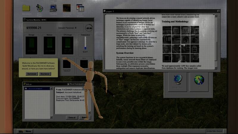Toggle the Read Automatically checkbox
The height and width of the screenshot is (134, 238).
68,84
